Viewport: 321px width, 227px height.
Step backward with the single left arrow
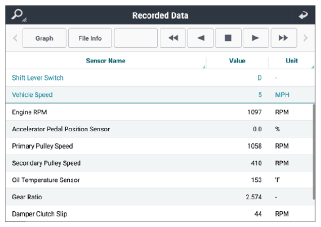200,38
